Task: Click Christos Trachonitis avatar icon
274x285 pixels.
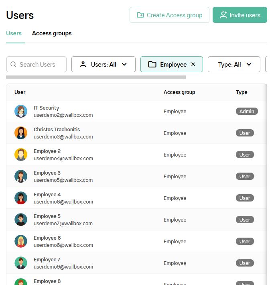Action: [21, 133]
